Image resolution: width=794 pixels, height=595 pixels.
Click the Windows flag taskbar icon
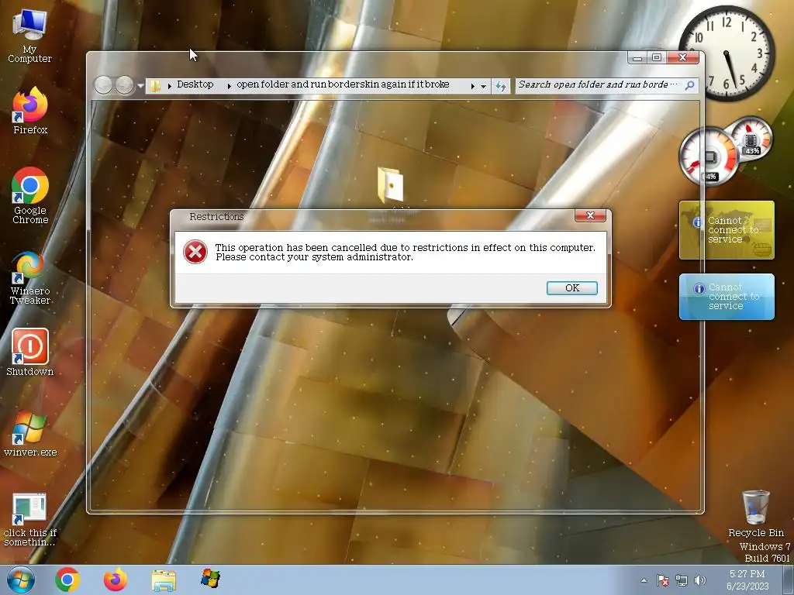coord(210,578)
